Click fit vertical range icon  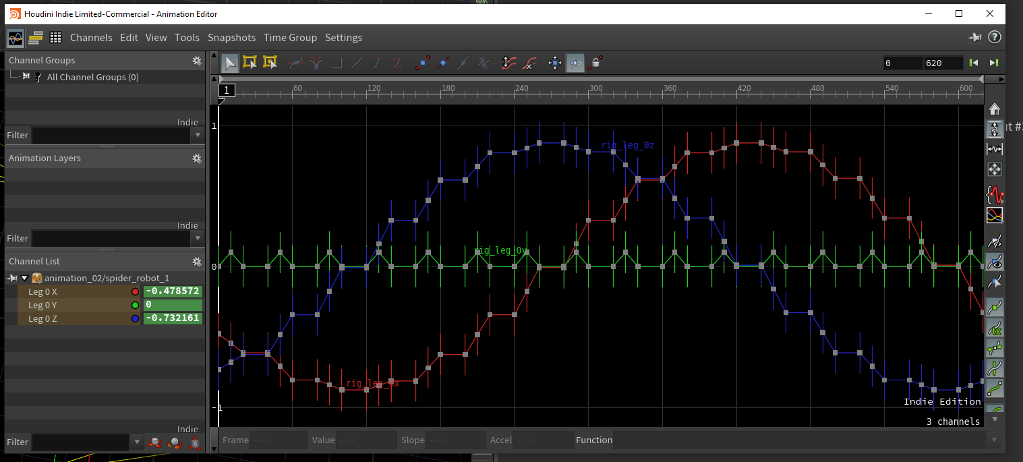pos(995,129)
